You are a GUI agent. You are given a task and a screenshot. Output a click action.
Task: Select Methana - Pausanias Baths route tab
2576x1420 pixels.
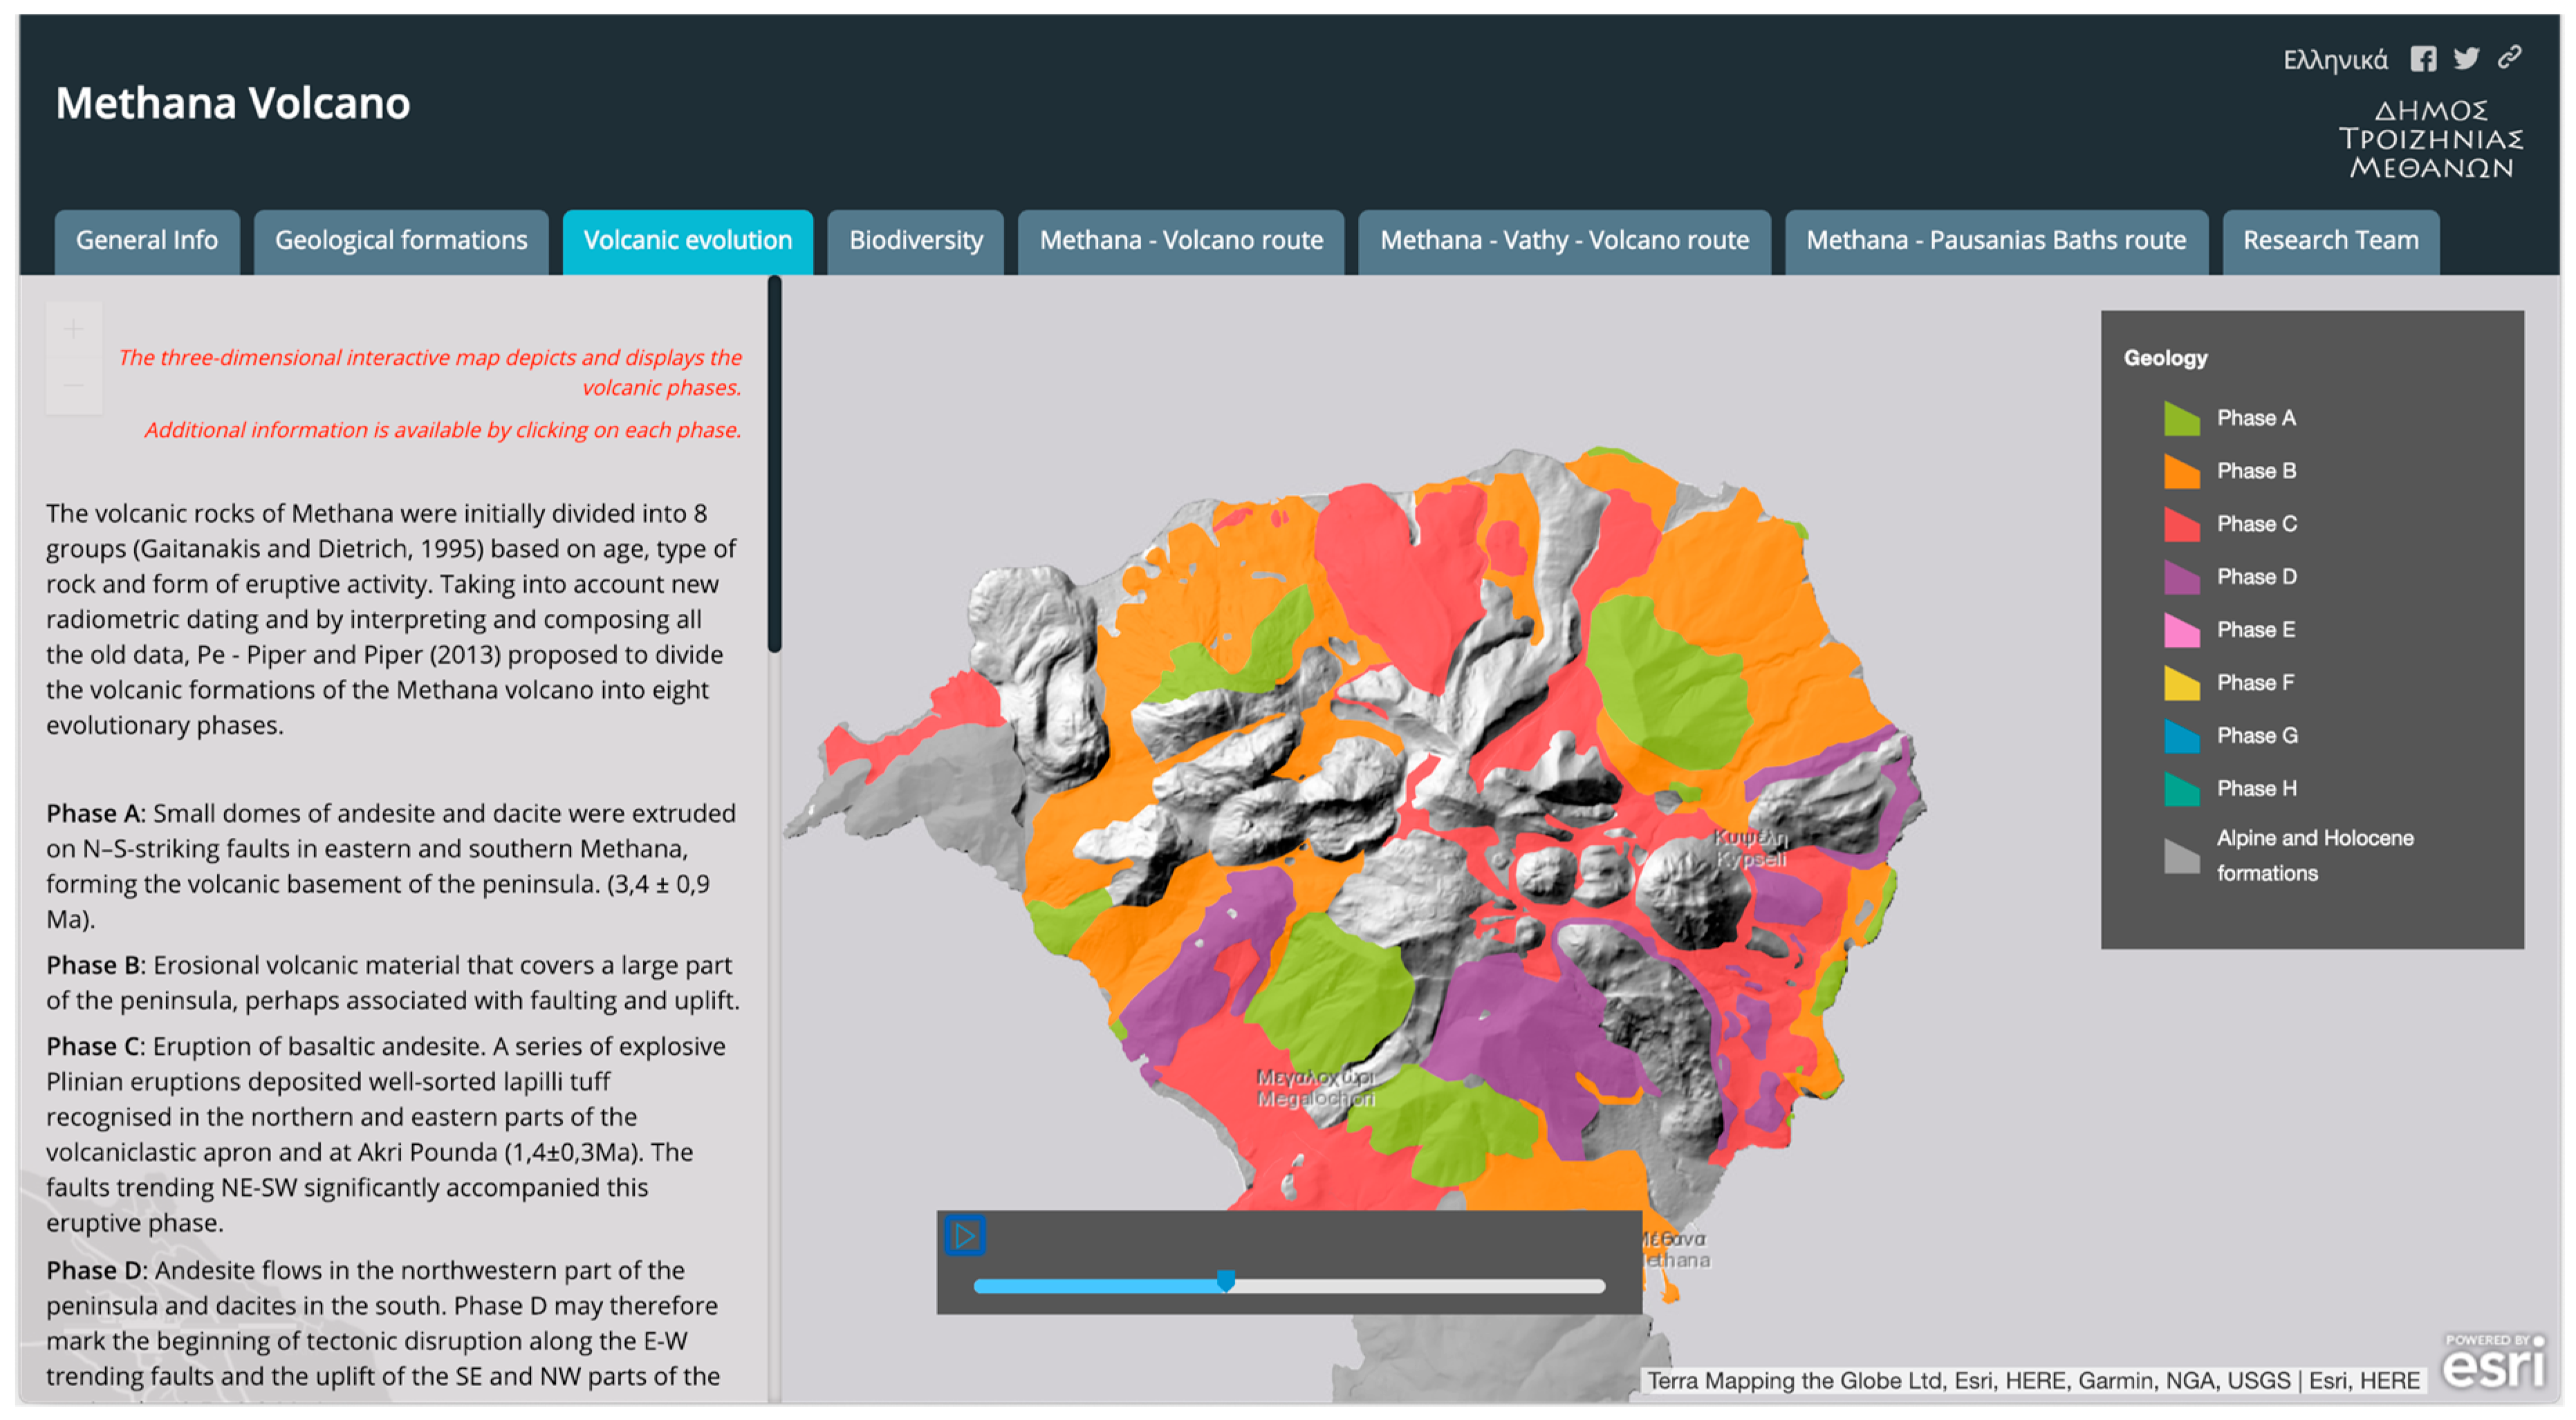(x=1995, y=241)
